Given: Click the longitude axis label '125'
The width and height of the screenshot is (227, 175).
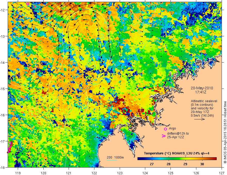Looking at the screenshot, I should coord(171,173).
